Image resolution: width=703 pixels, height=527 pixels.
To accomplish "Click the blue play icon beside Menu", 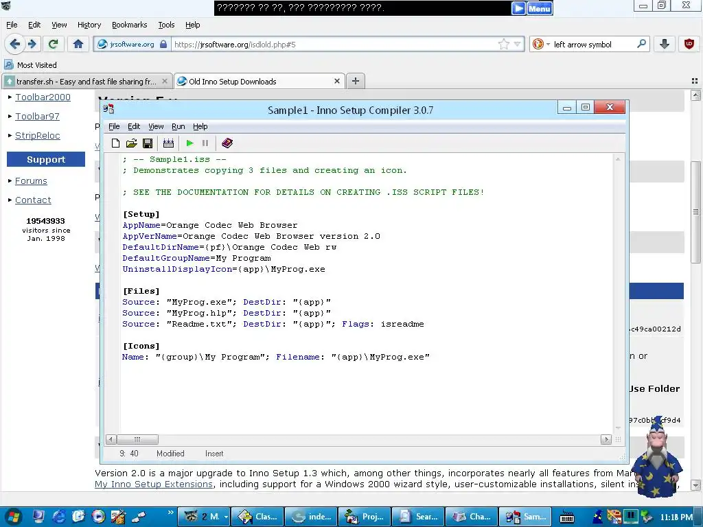I will (x=518, y=8).
